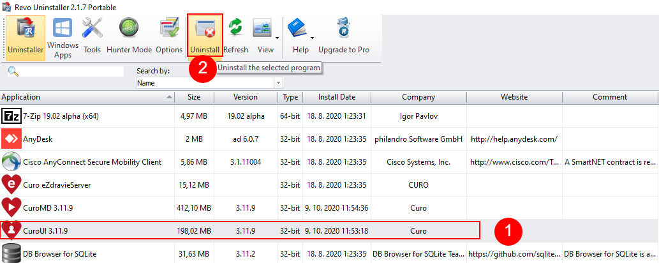The image size is (659, 263).
Task: Click the github.com/sqlite website cell
Action: click(514, 253)
